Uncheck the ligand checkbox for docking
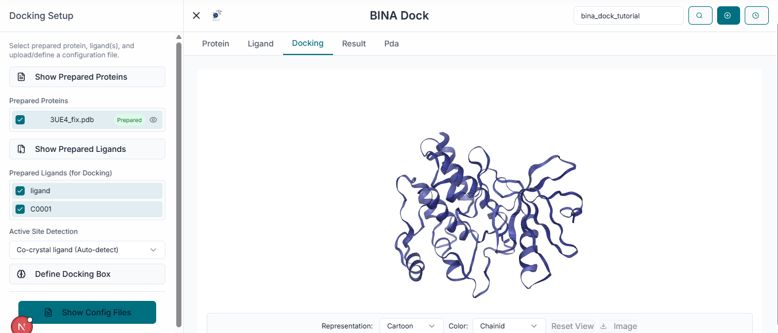This screenshot has width=778, height=333. 20,190
